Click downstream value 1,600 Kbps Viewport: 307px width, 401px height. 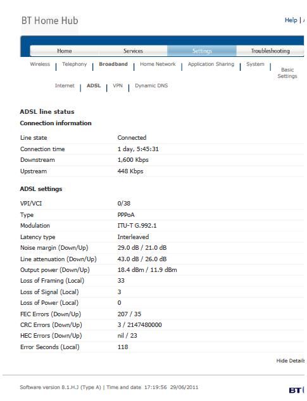133,160
